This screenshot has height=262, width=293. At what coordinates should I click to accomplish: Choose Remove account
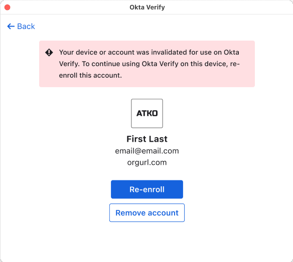147,213
